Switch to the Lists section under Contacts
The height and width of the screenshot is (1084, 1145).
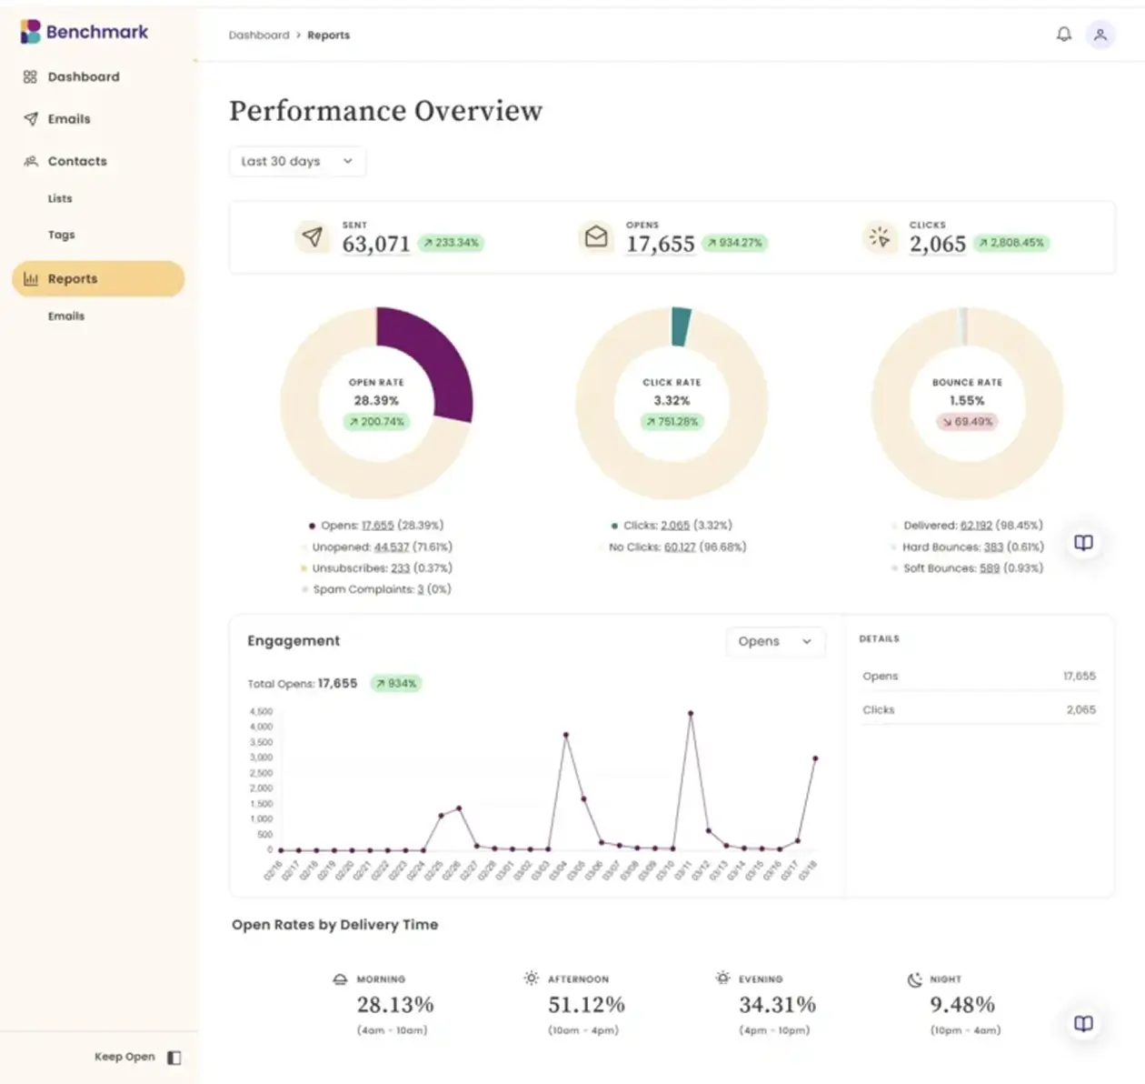pyautogui.click(x=60, y=198)
